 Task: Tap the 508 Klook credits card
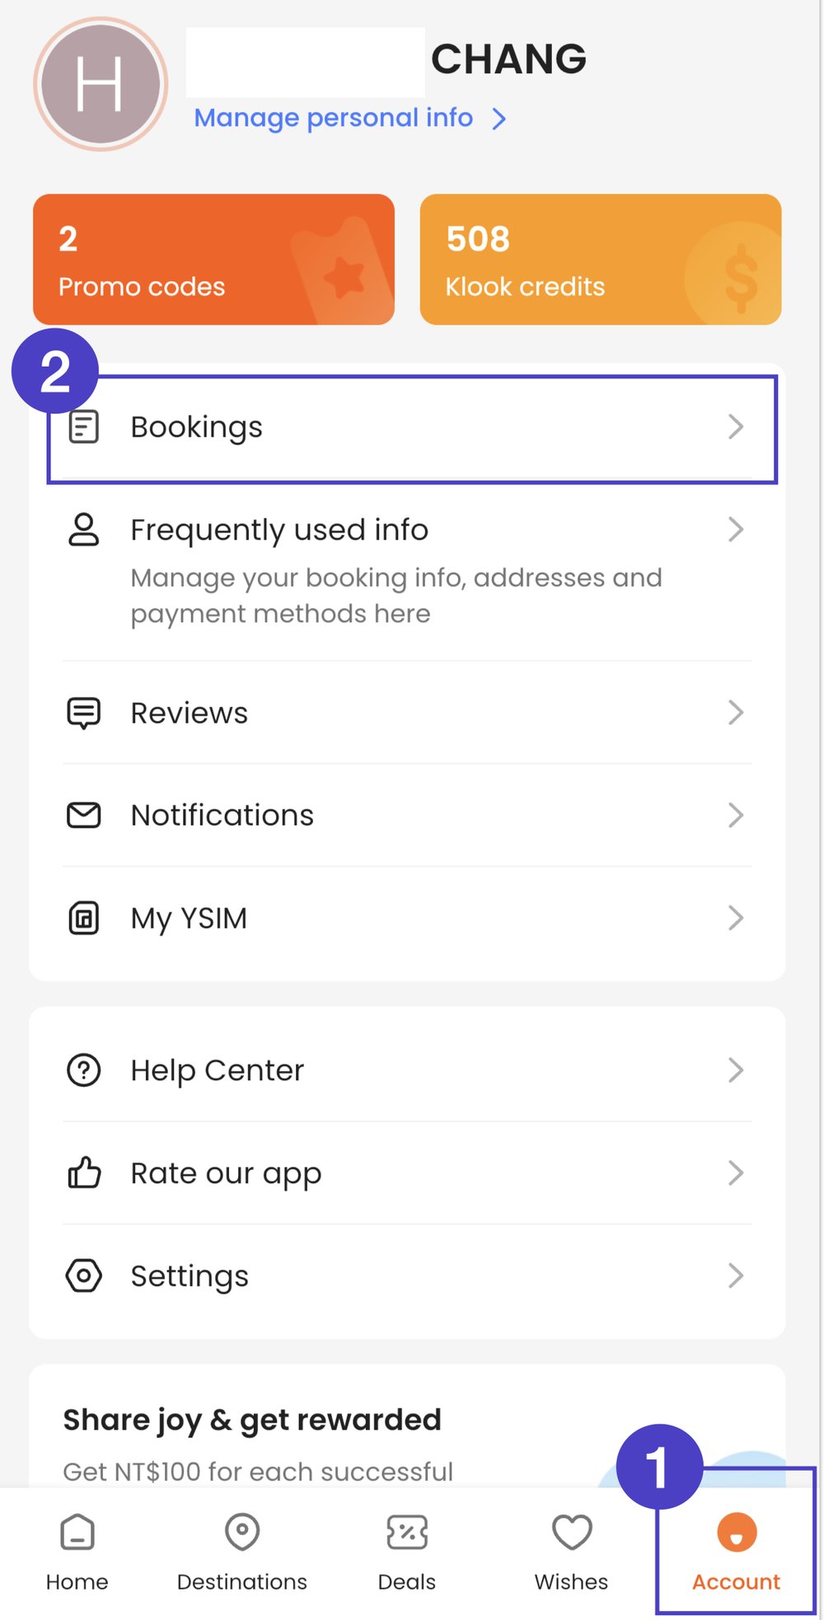[600, 260]
